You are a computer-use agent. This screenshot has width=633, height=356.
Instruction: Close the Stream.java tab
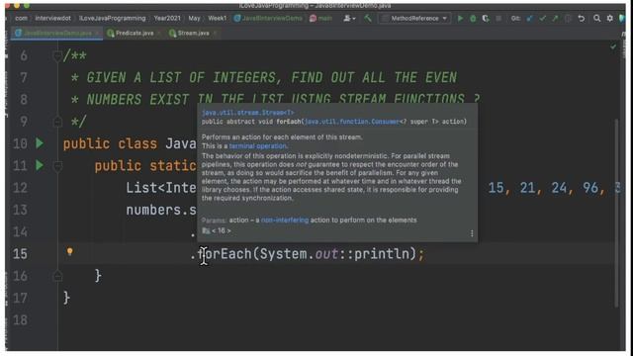[216, 33]
